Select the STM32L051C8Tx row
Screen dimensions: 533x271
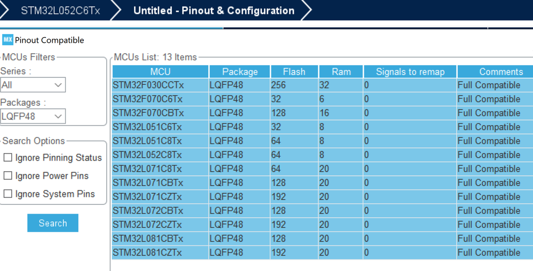point(323,141)
